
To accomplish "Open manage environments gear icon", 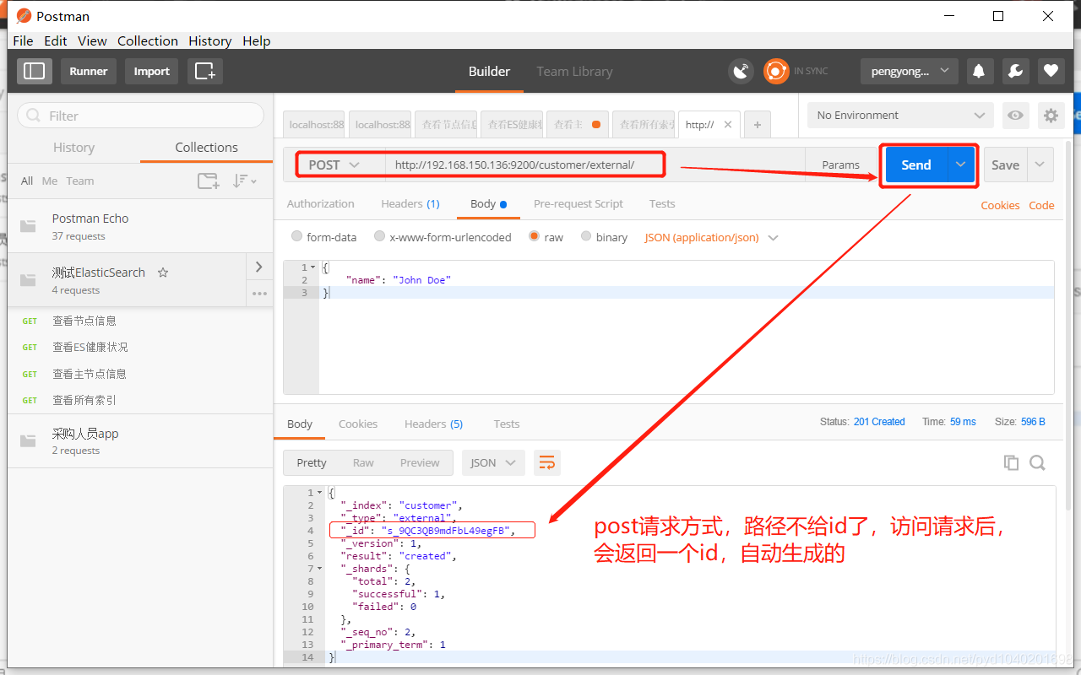I will tap(1051, 116).
